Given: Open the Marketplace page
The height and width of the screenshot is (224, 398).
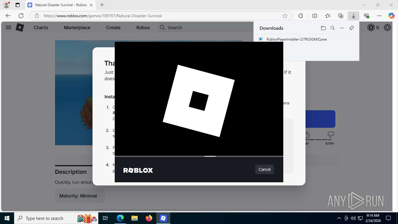Looking at the screenshot, I should coord(77,27).
